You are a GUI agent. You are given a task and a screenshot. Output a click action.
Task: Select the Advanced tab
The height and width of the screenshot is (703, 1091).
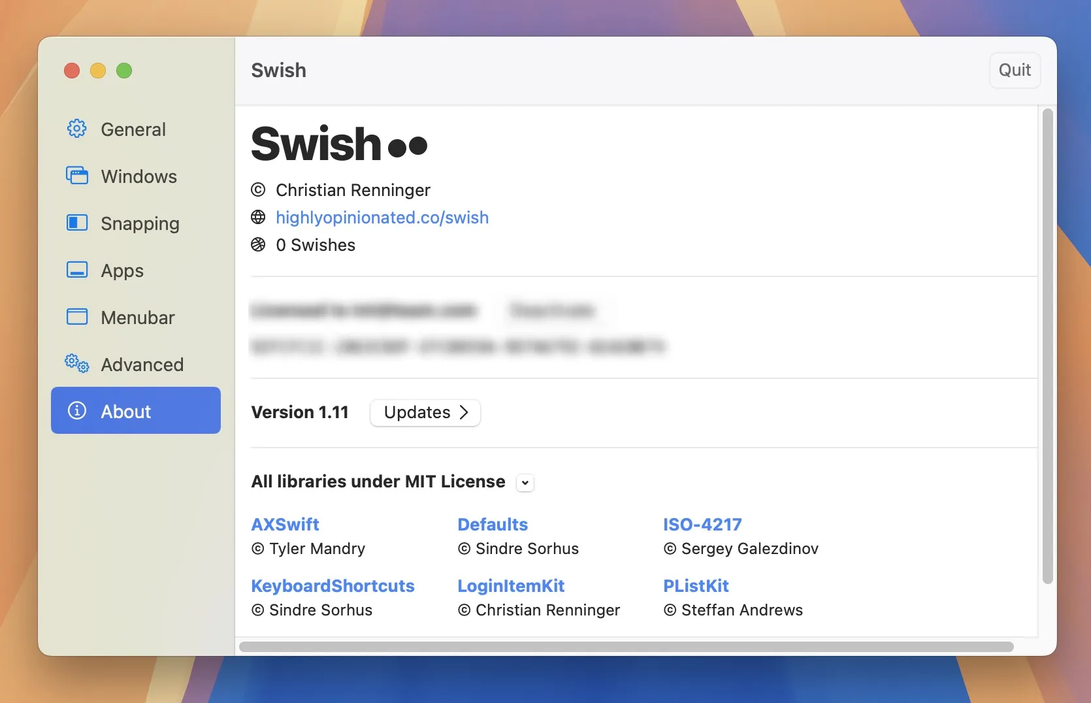coord(136,365)
